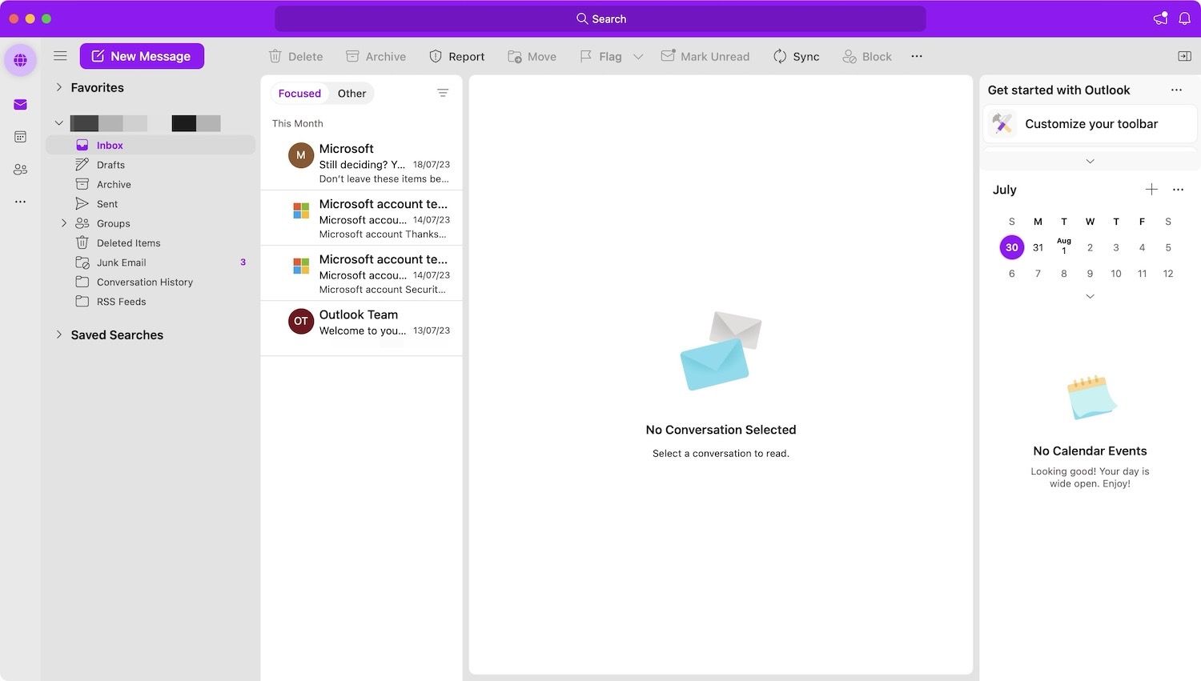Hide the right task pane icon
The height and width of the screenshot is (681, 1201).
coord(1184,56)
